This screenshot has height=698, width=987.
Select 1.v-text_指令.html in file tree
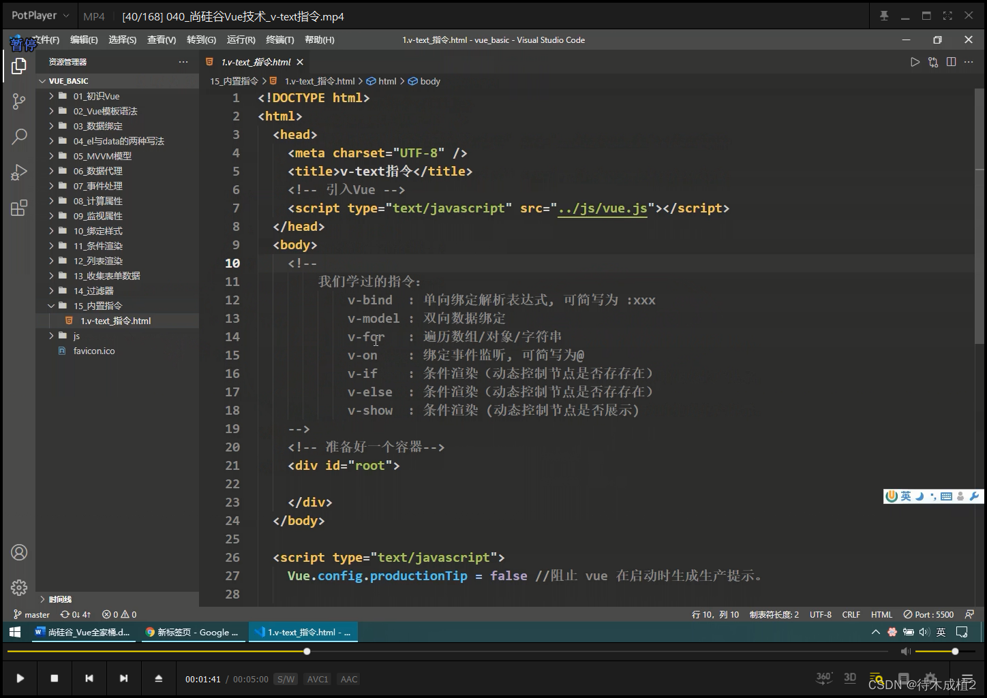click(x=117, y=321)
